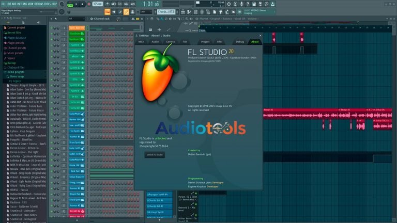Click the red record button
397x223 pixels.
pyautogui.click(x=88, y=4)
